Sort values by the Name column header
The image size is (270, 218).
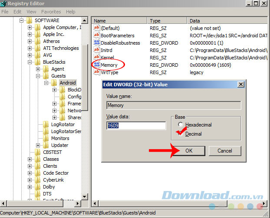click(119, 21)
